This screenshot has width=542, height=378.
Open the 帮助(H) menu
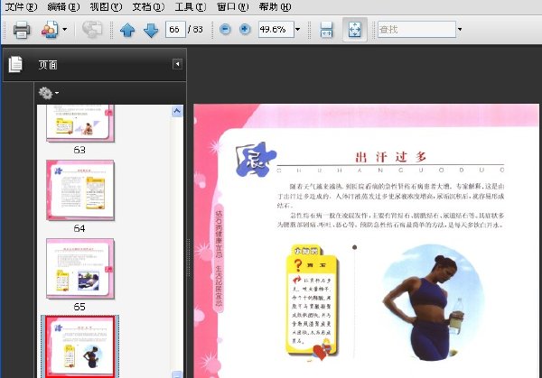275,6
